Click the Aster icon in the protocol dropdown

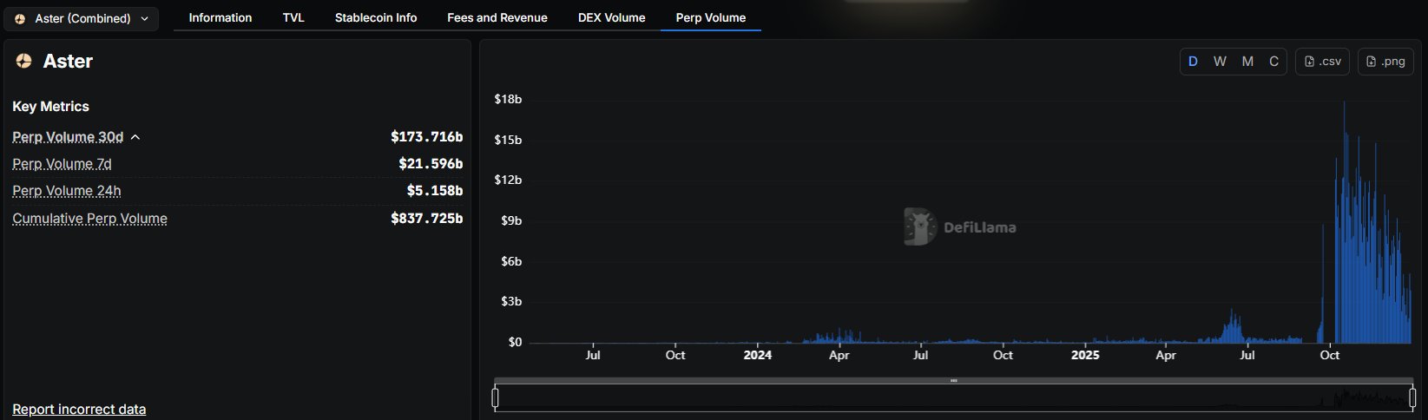[20, 18]
